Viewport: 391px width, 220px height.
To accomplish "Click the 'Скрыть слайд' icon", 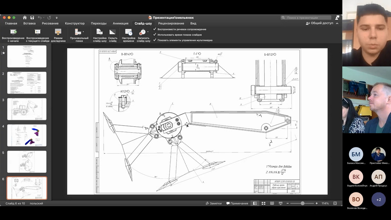I will click(113, 32).
